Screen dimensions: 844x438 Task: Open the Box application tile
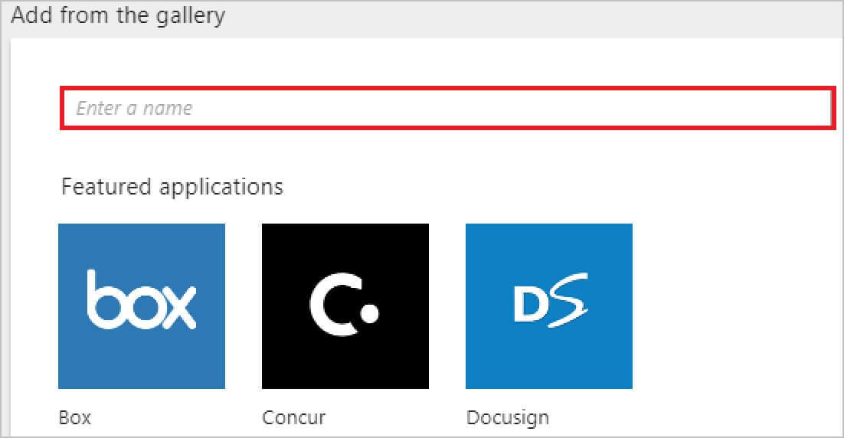coord(142,306)
